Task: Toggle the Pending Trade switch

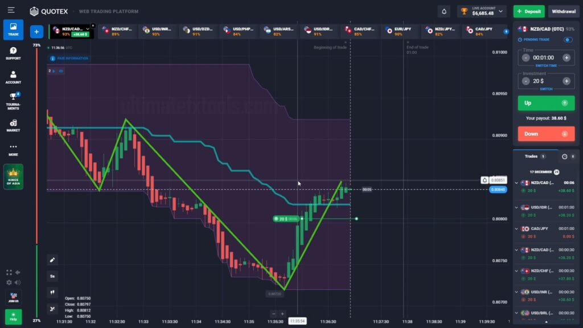Action: click(568, 40)
